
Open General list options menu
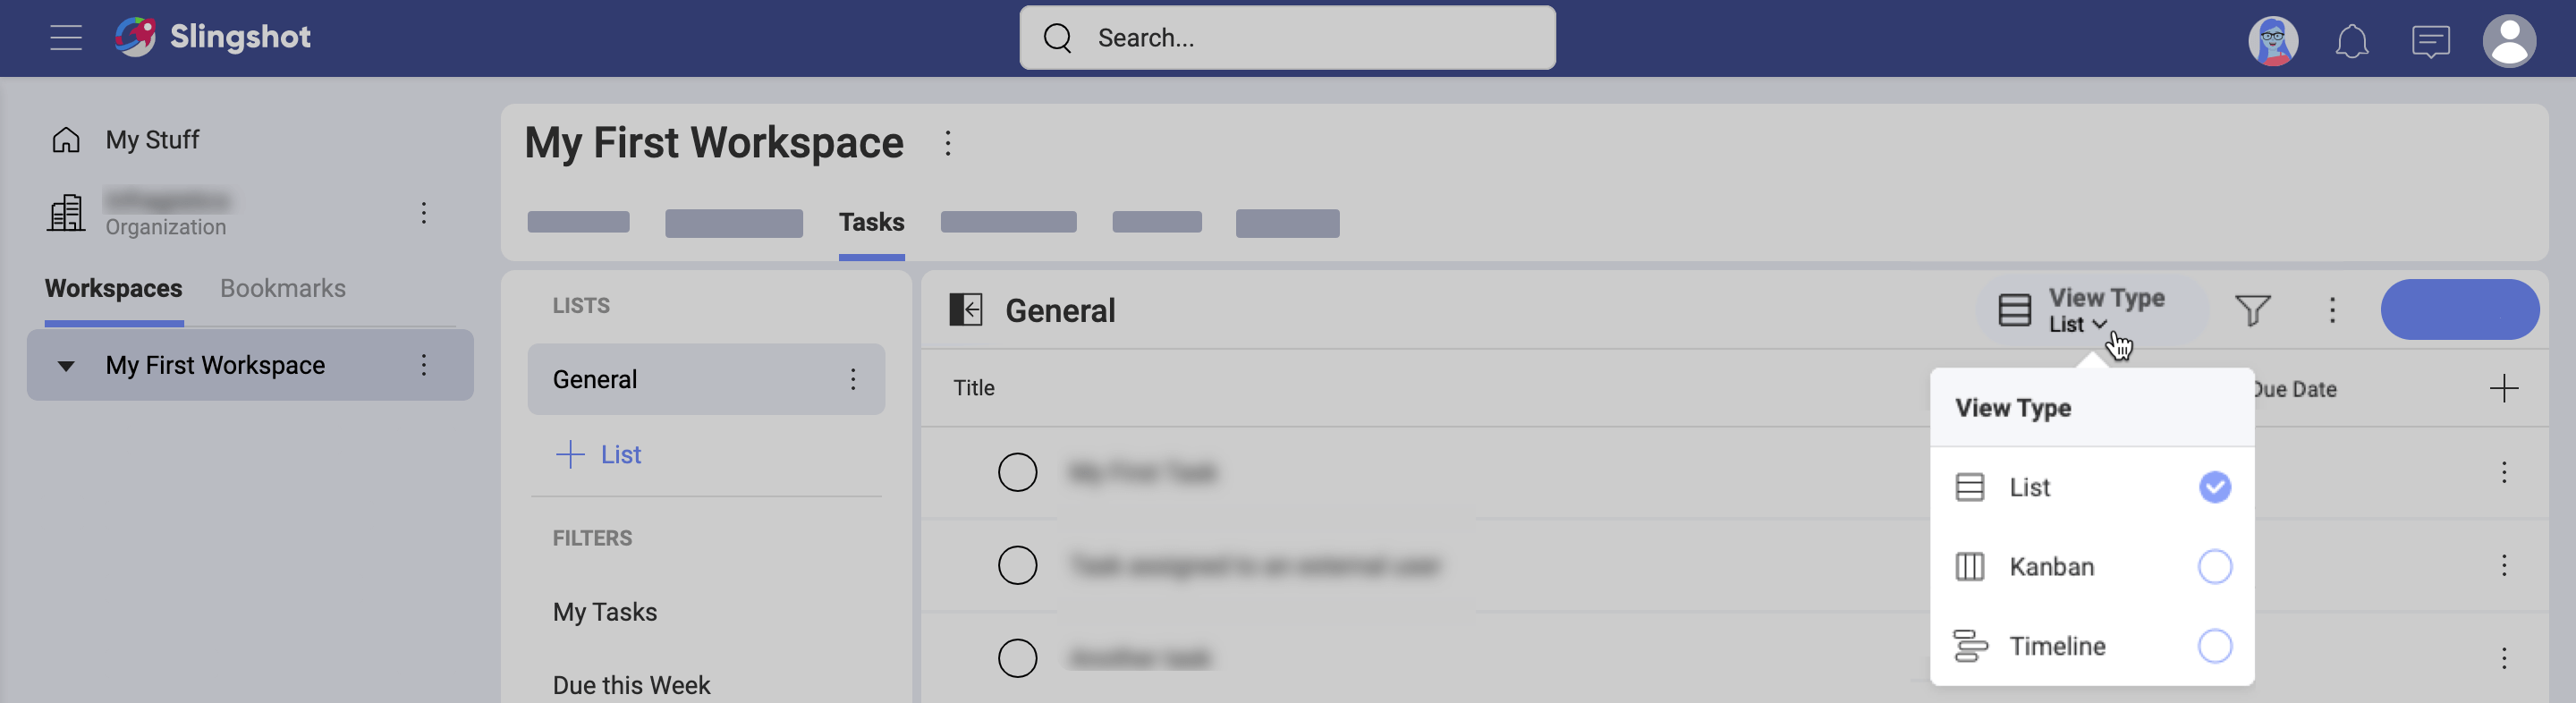click(852, 379)
